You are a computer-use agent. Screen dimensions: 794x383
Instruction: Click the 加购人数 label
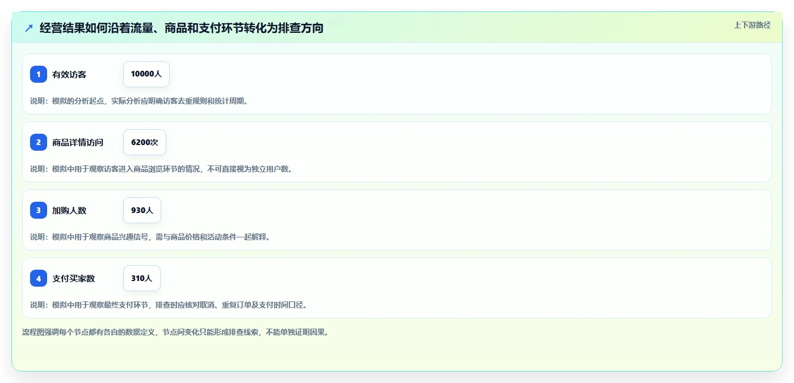[69, 210]
